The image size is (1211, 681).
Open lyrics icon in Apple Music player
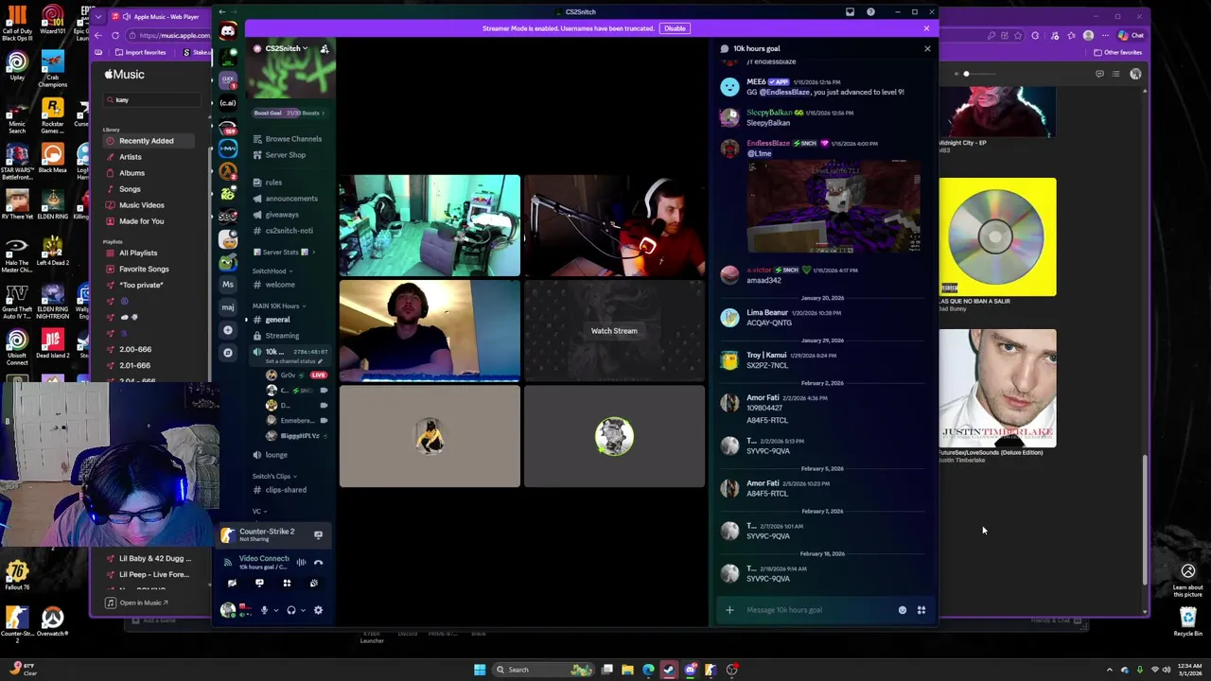(x=1099, y=74)
